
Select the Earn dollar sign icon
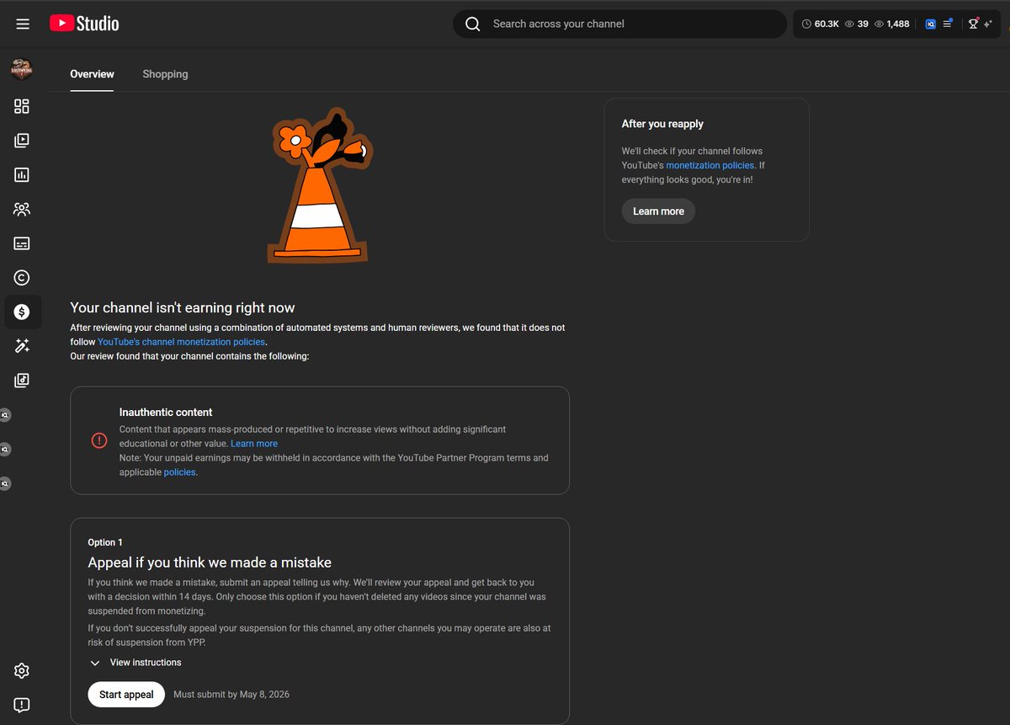22,312
